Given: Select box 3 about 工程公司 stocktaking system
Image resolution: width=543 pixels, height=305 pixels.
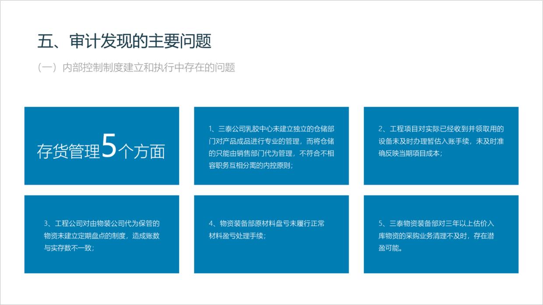Looking at the screenshot, I should 102,235.
